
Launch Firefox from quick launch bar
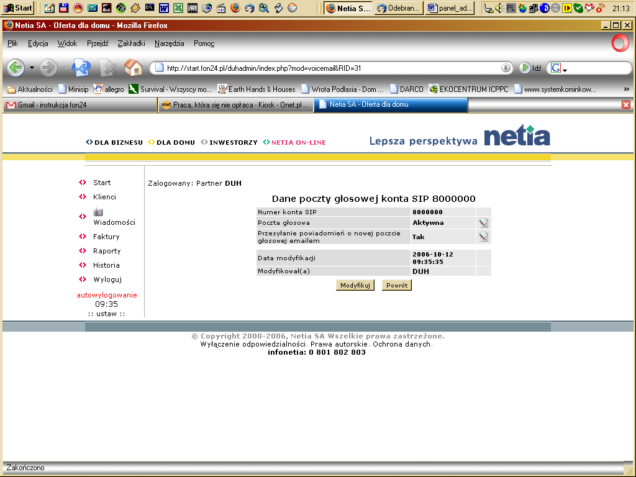click(235, 7)
